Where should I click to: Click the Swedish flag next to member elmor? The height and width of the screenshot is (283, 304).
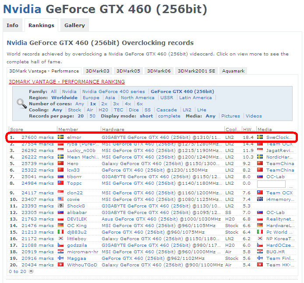click(61, 137)
